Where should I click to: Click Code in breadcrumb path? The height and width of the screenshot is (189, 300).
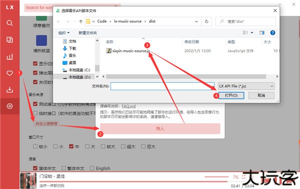102,21
